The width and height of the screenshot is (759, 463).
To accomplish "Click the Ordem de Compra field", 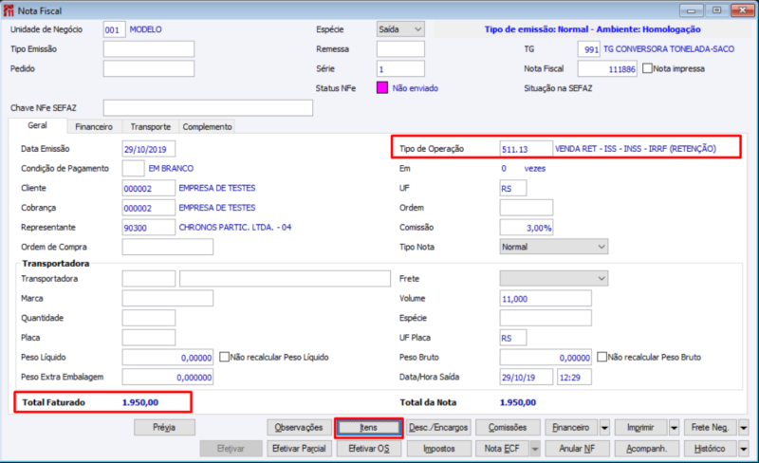I will [168, 247].
